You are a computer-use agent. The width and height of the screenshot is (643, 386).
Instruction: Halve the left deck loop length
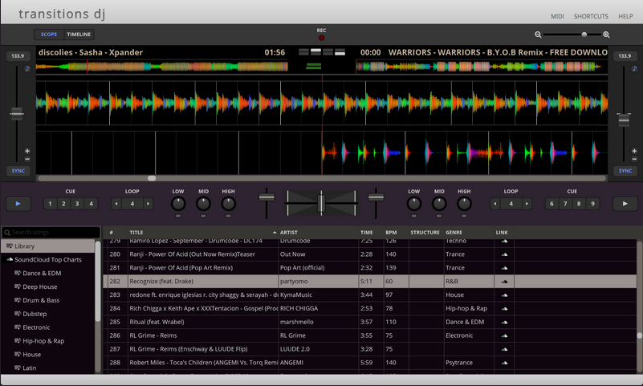(x=116, y=204)
